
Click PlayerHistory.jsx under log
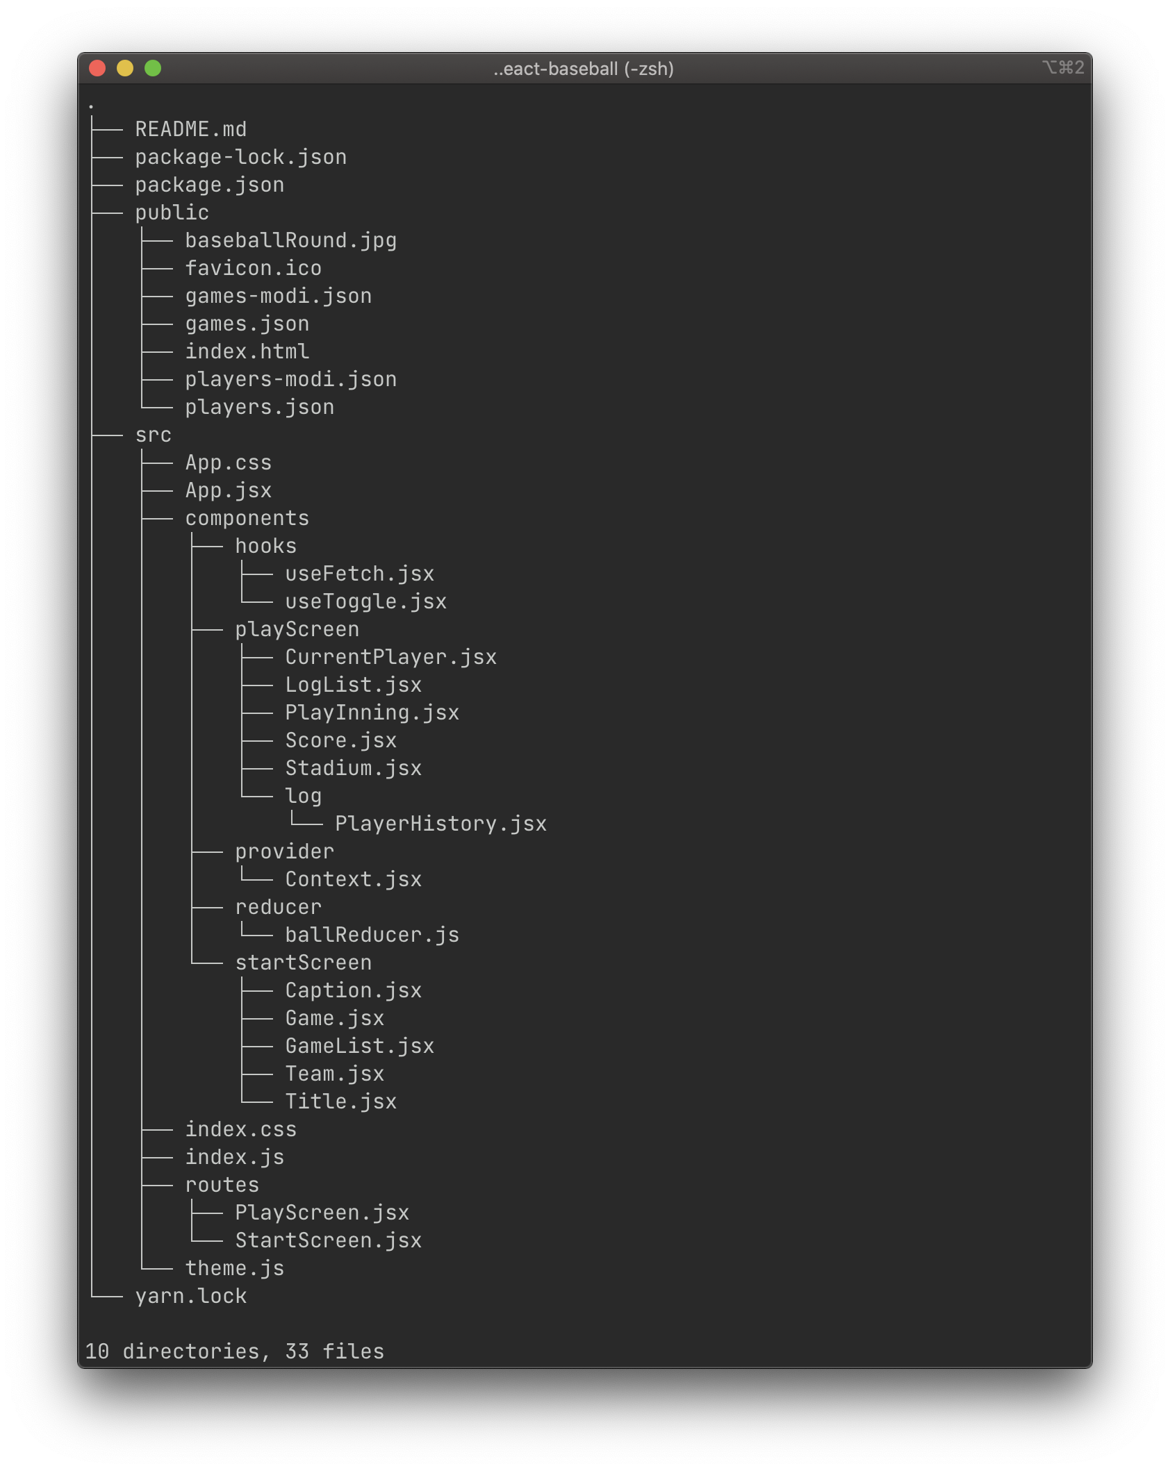(x=441, y=824)
